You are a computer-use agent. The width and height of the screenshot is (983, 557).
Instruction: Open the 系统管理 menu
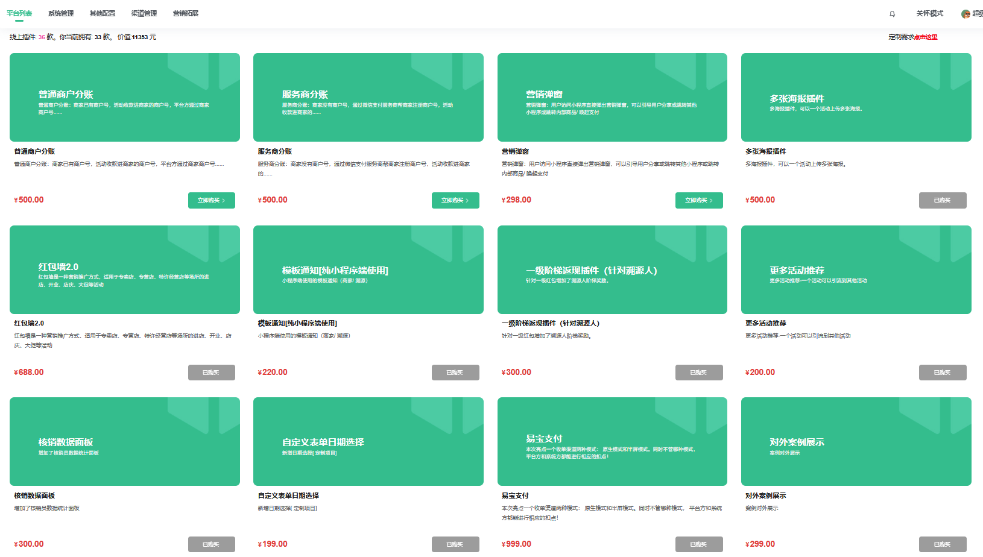tap(61, 13)
